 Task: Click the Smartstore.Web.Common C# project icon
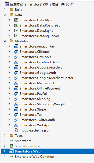[11, 156]
